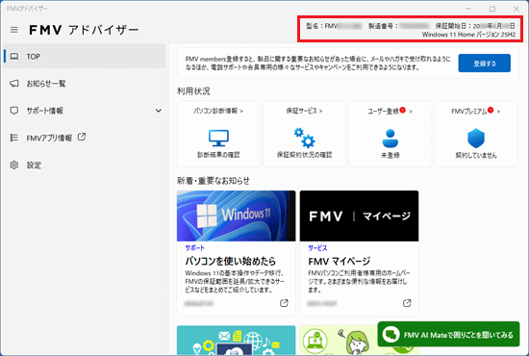Click the FMV マイページ article title
The width and height of the screenshot is (529, 356).
point(340,261)
